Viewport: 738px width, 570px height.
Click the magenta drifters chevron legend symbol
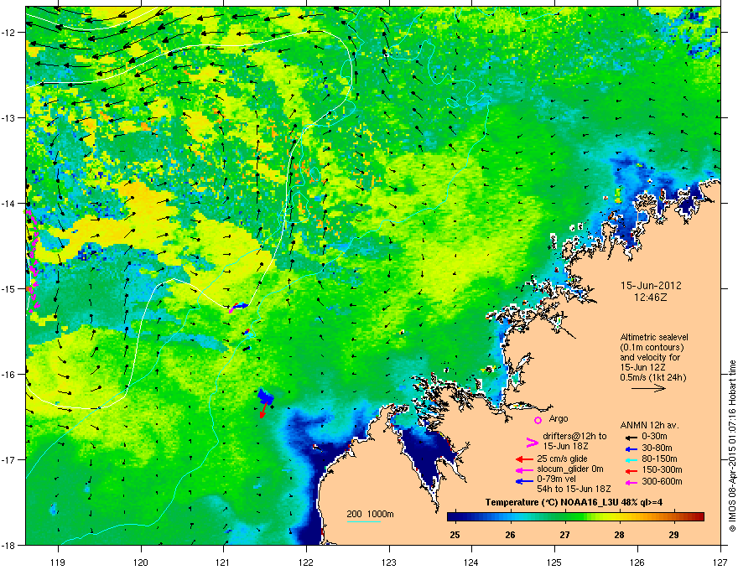tap(532, 443)
